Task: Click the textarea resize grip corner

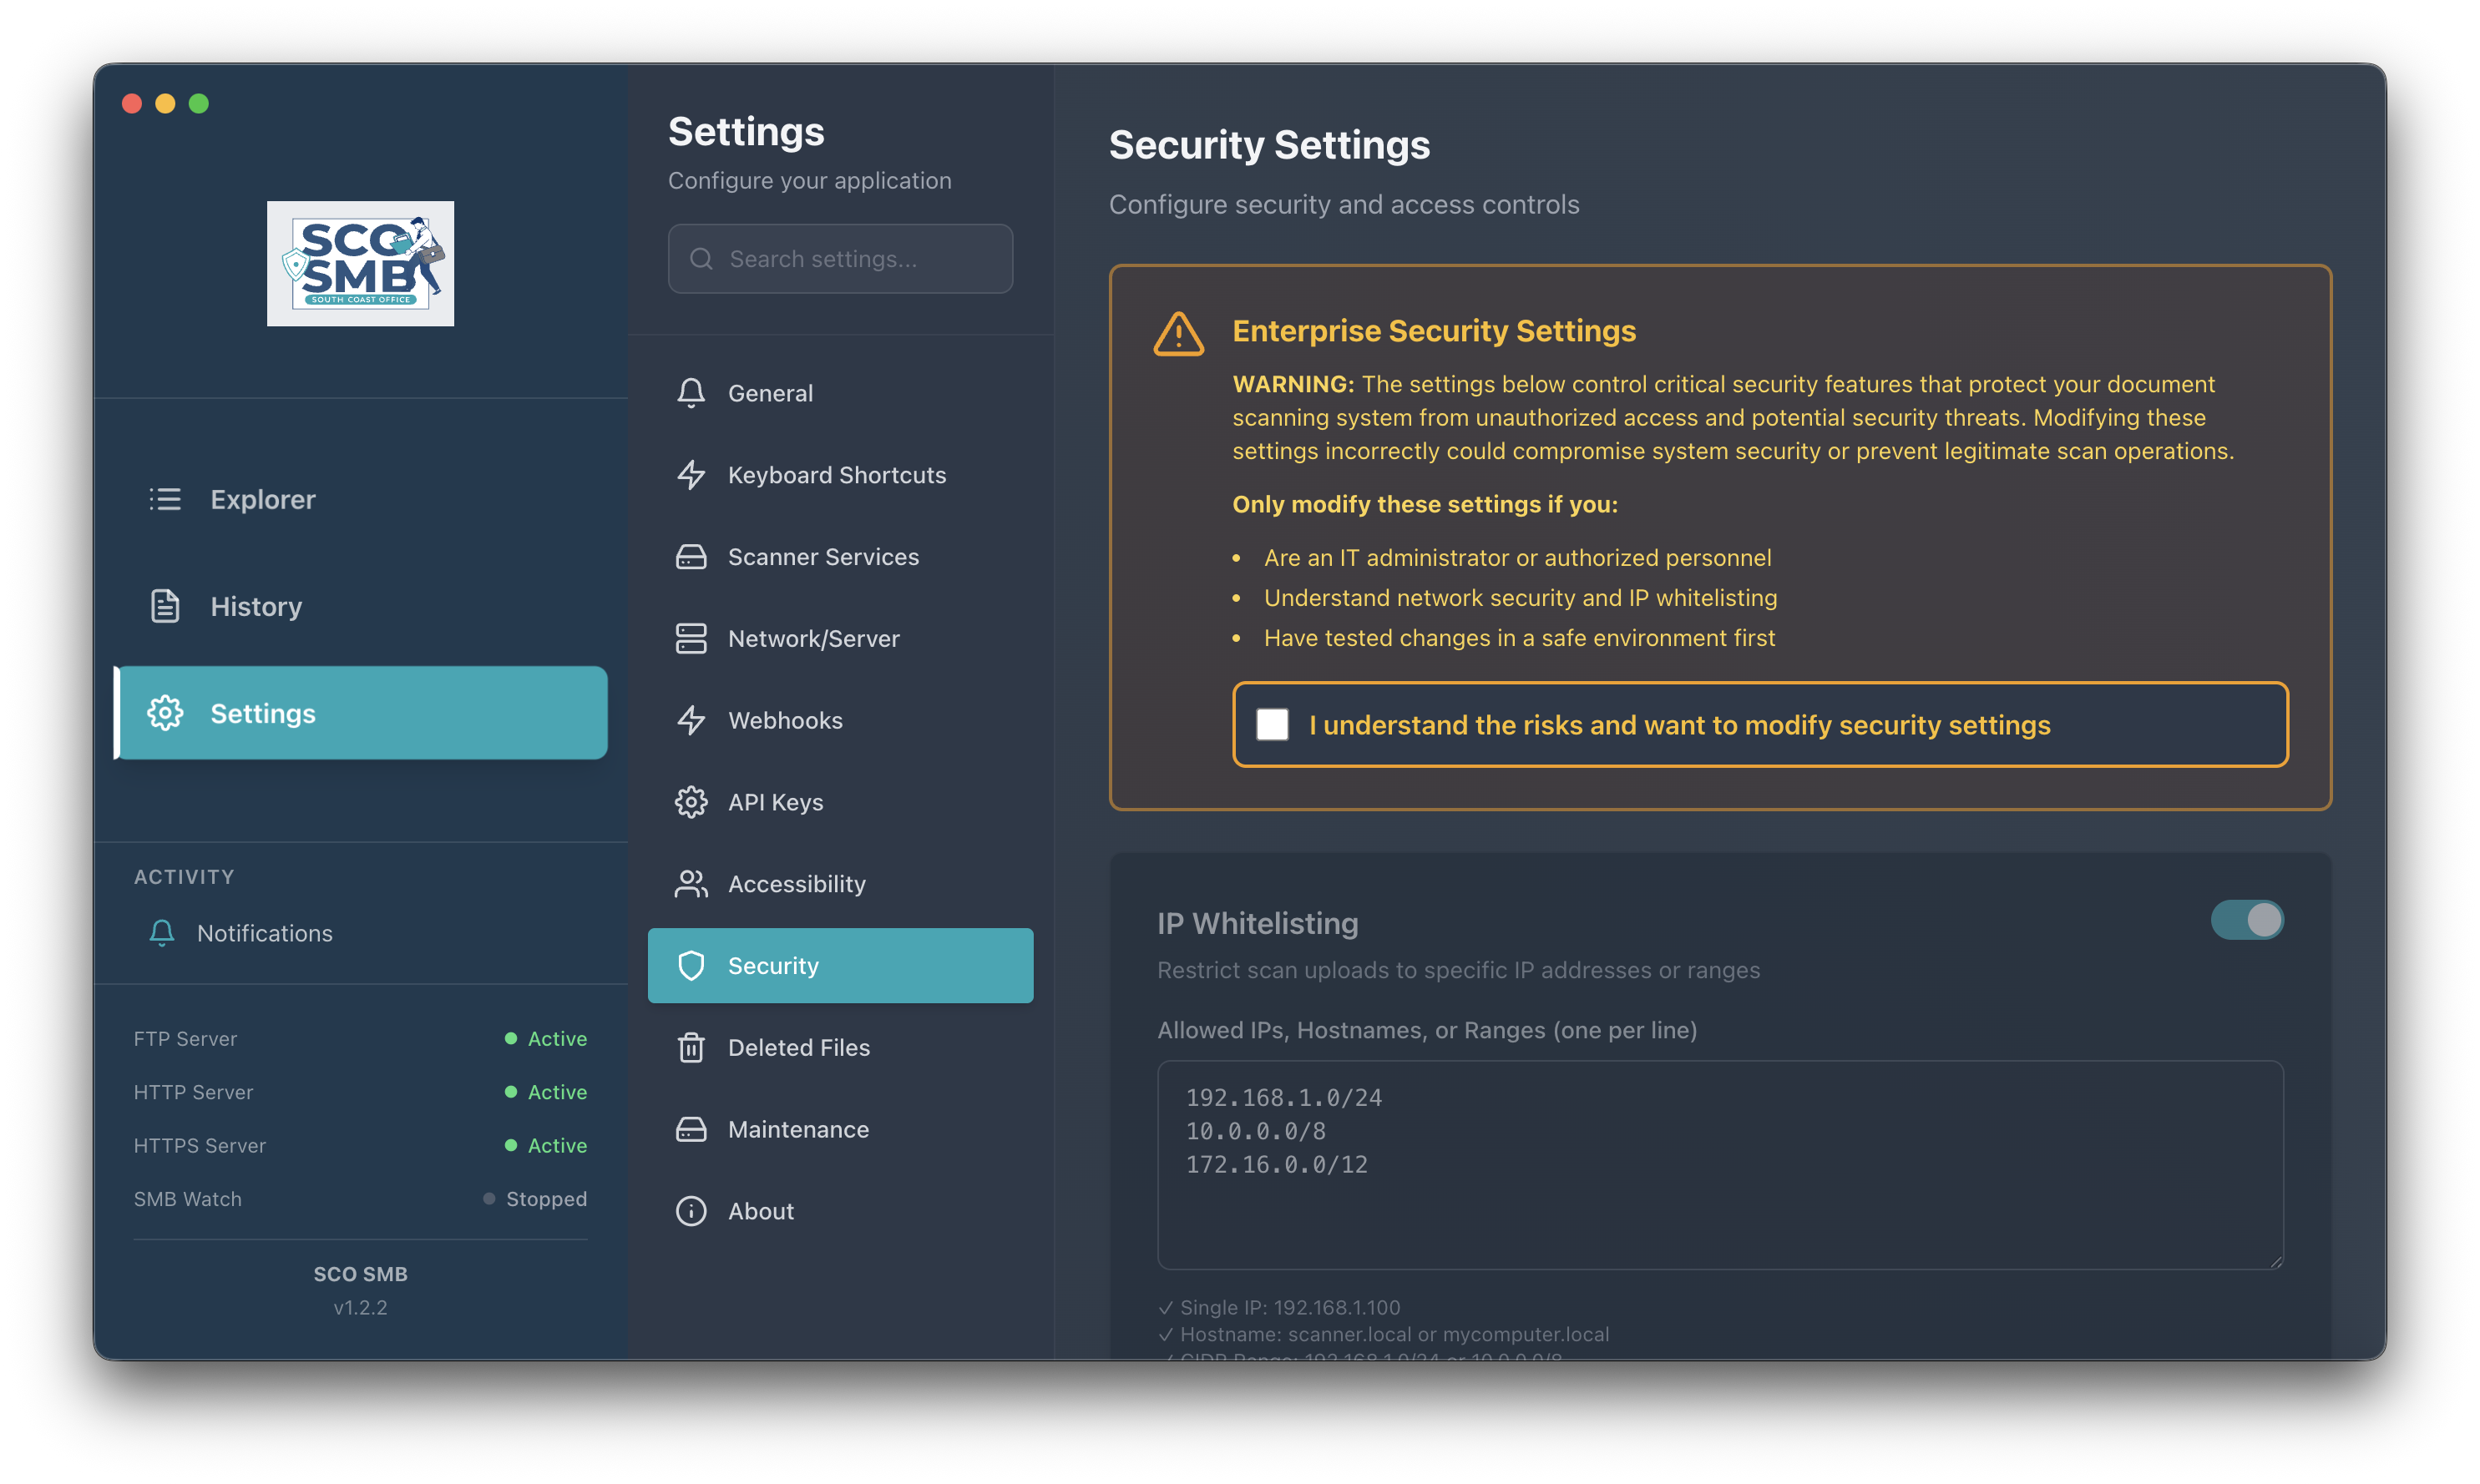Action: [2276, 1262]
